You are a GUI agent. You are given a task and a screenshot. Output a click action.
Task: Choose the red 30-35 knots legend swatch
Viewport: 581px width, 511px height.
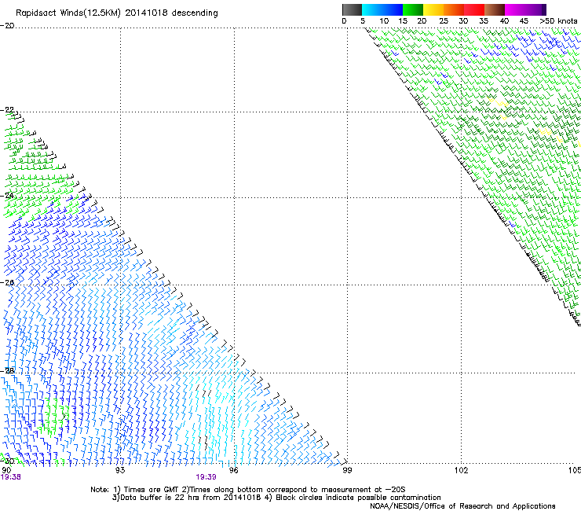pyautogui.click(x=474, y=9)
